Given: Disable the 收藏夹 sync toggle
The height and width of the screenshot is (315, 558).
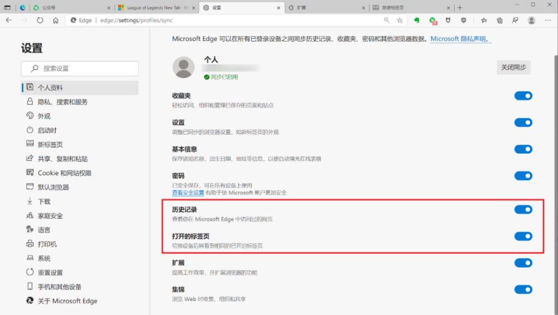Looking at the screenshot, I should [523, 96].
